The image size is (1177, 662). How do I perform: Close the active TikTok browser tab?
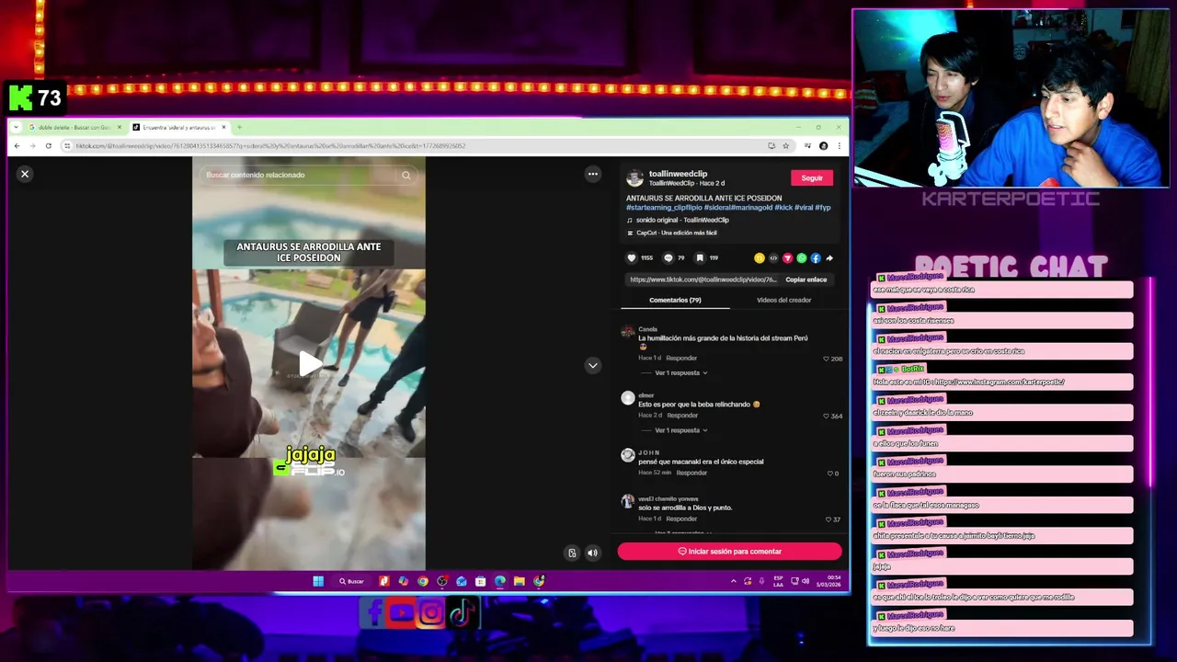(x=223, y=127)
